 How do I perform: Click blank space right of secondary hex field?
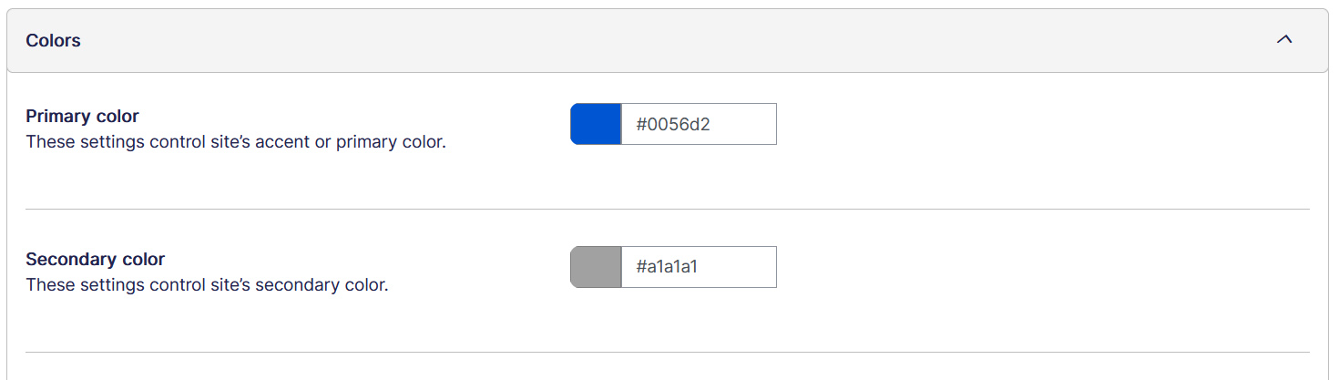click(1002, 267)
